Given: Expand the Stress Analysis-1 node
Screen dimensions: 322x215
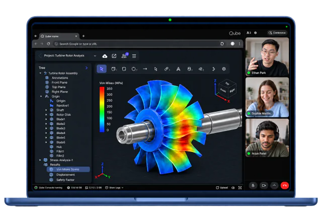Looking at the screenshot, I should coord(40,160).
